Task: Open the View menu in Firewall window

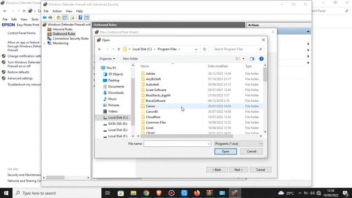Action: click(69, 11)
